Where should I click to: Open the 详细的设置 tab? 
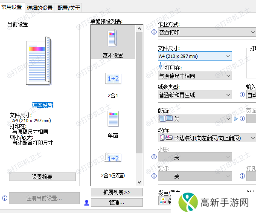point(40,8)
